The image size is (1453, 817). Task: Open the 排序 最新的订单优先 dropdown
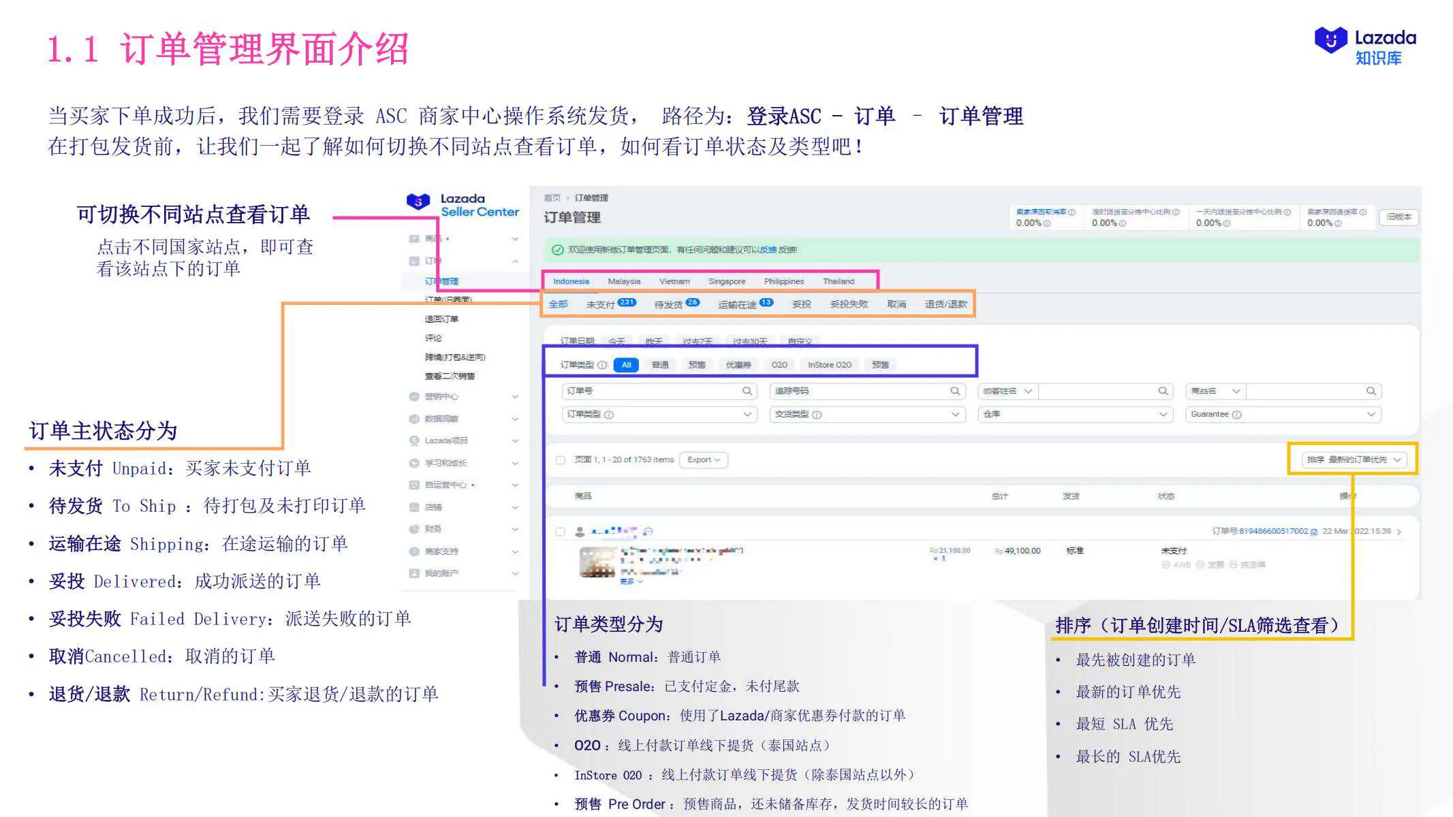click(x=1352, y=459)
